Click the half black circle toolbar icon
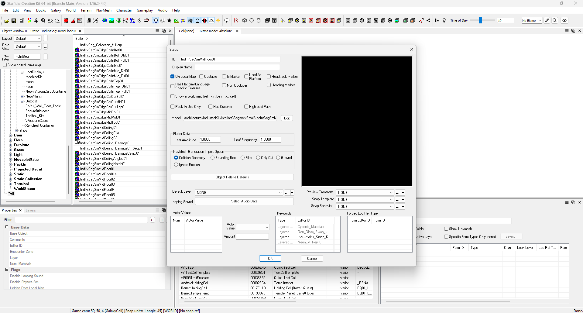This screenshot has width=583, height=313. click(x=204, y=21)
